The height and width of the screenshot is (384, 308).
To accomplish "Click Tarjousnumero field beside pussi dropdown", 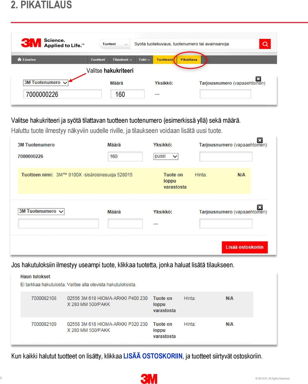I will (226, 156).
